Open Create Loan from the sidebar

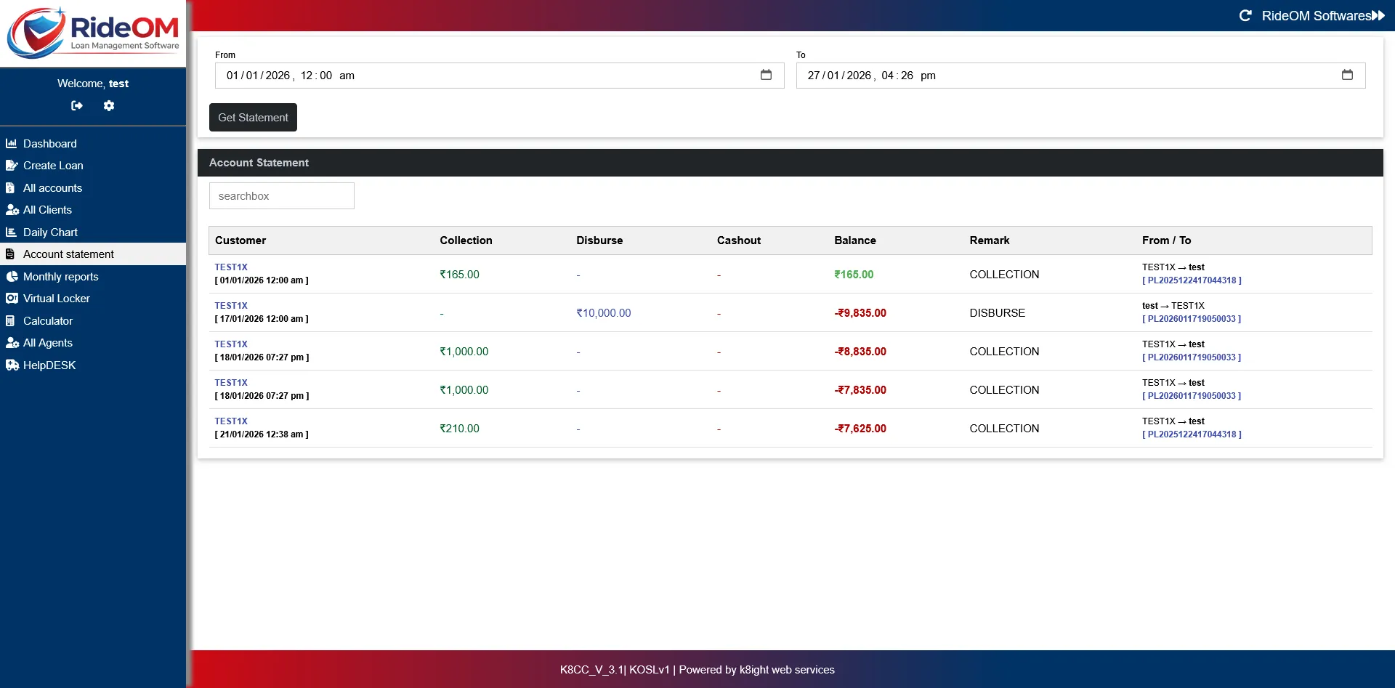(x=53, y=166)
